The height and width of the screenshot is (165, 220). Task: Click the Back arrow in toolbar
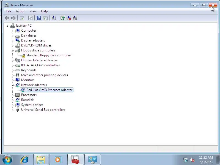(7, 18)
